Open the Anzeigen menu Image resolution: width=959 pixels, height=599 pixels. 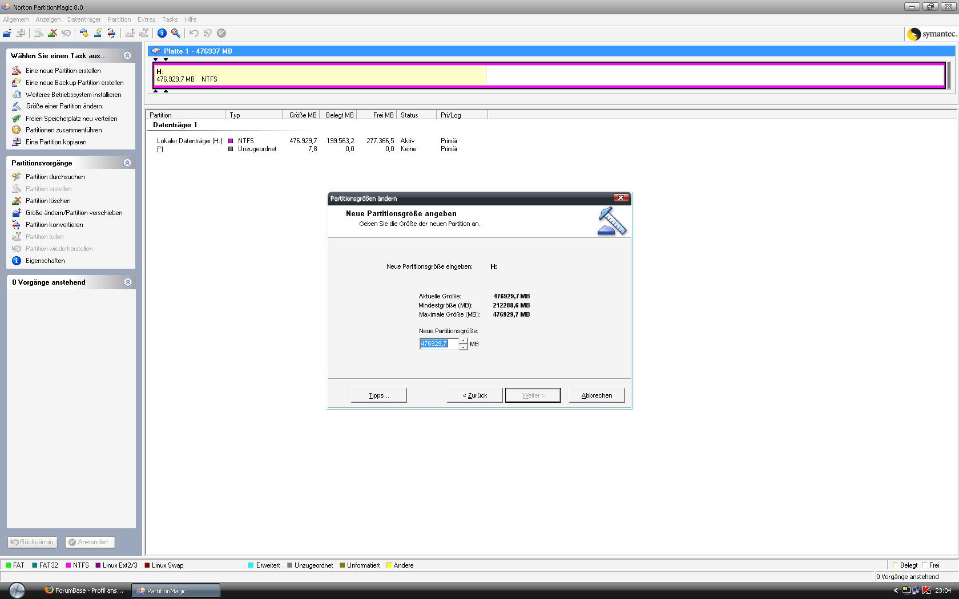coord(48,19)
